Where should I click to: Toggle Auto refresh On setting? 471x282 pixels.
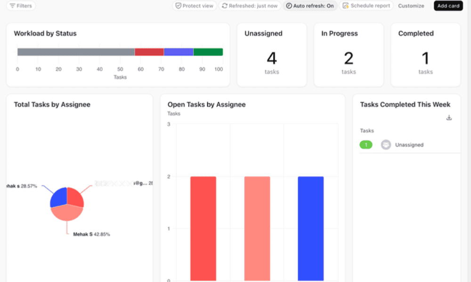pyautogui.click(x=310, y=6)
